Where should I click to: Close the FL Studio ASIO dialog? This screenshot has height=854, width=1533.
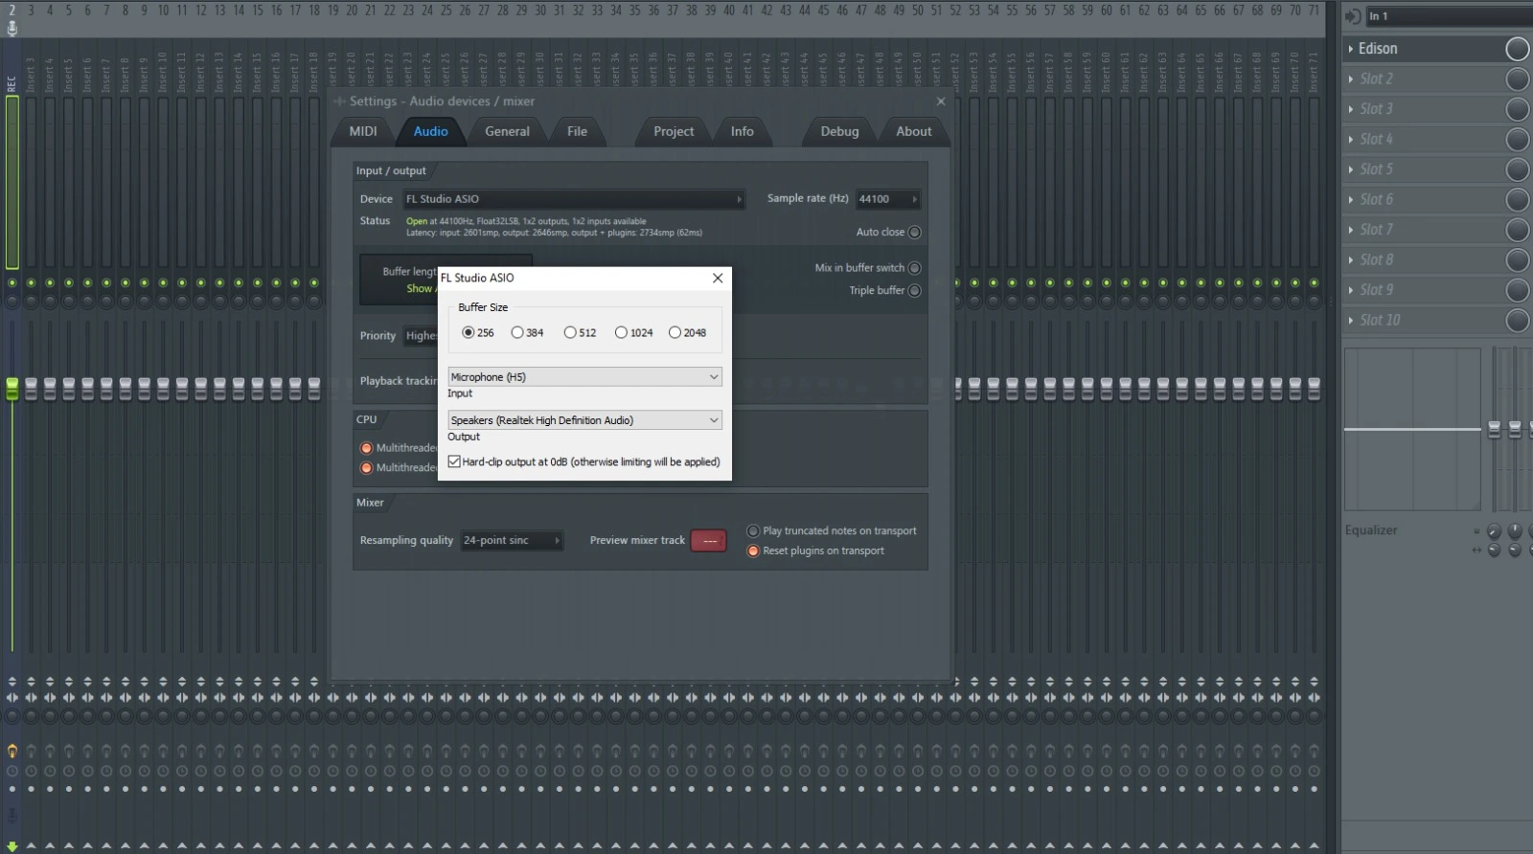[x=718, y=278]
